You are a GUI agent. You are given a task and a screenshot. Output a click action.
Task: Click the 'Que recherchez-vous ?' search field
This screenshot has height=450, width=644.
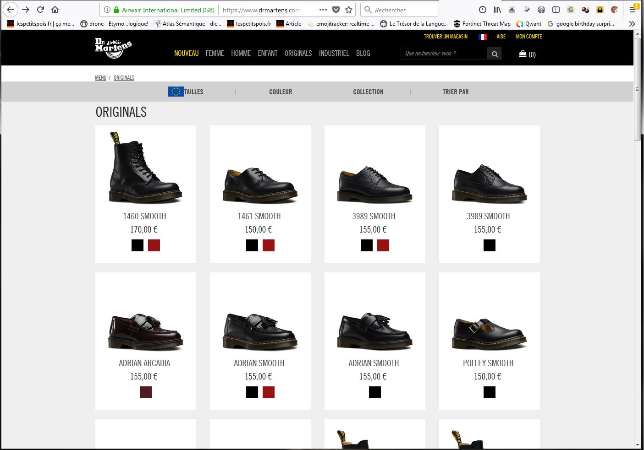(444, 54)
